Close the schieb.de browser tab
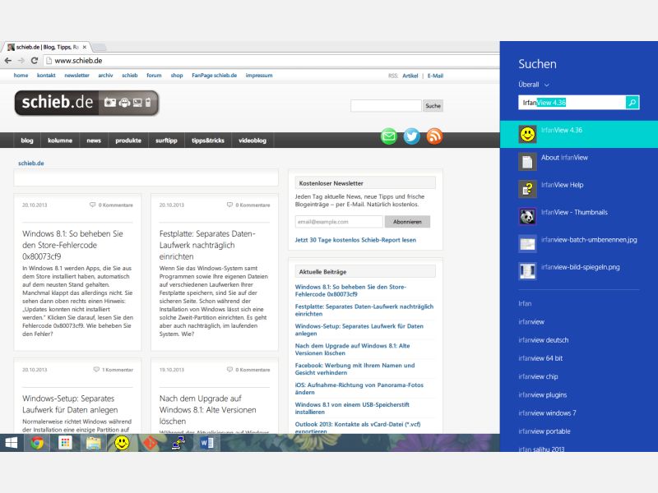Image resolution: width=658 pixels, height=493 pixels. tap(85, 47)
